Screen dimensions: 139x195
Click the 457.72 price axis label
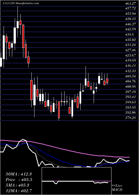130,8
